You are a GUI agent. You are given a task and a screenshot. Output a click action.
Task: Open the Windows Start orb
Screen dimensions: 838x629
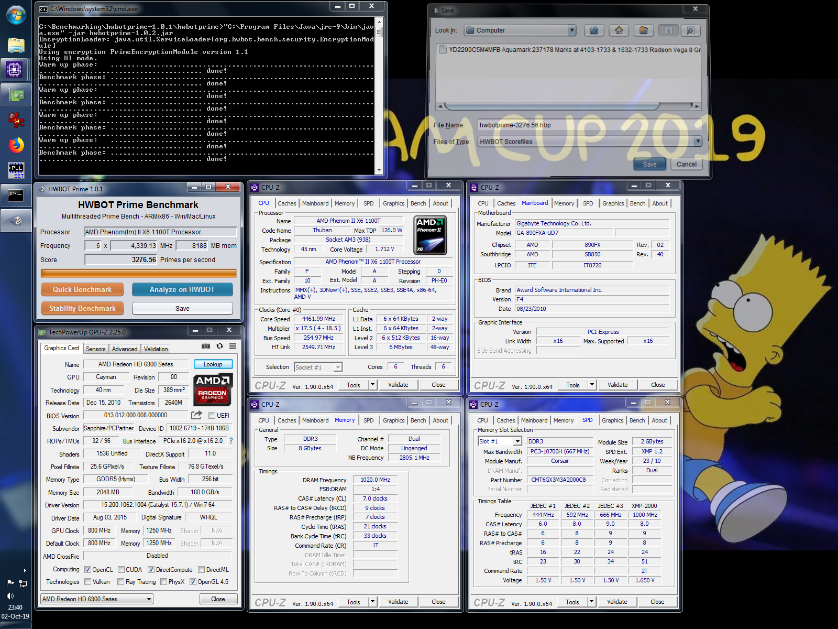[x=16, y=15]
